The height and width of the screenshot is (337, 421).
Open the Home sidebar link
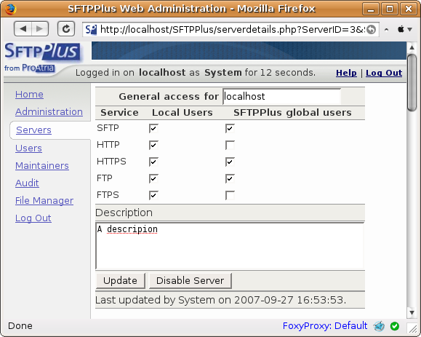[29, 95]
